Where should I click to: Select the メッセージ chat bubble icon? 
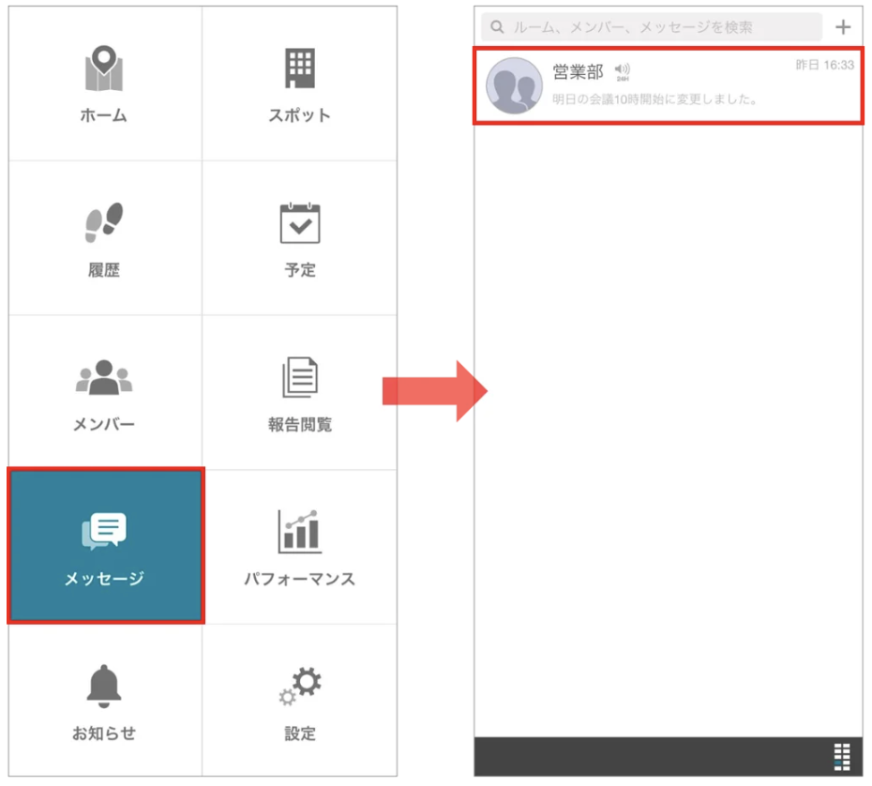pos(104,531)
